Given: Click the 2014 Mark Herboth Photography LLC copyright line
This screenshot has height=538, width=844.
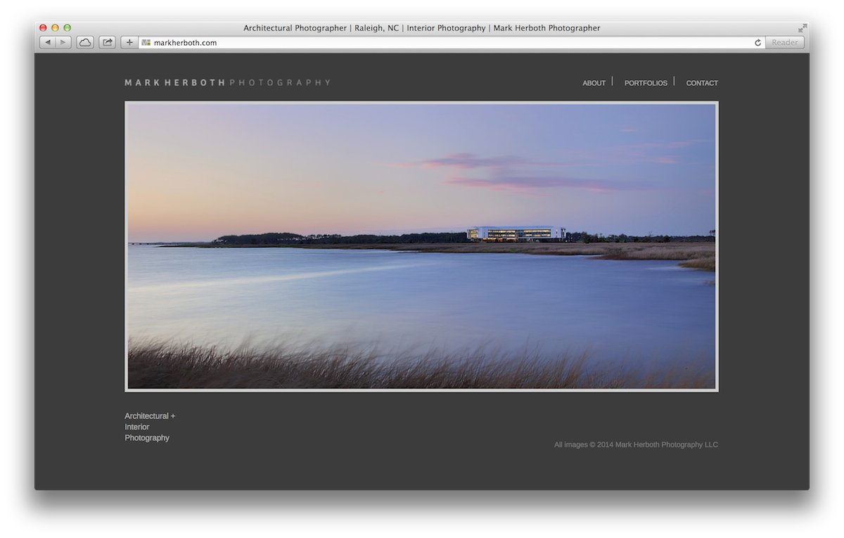Looking at the screenshot, I should pos(636,444).
